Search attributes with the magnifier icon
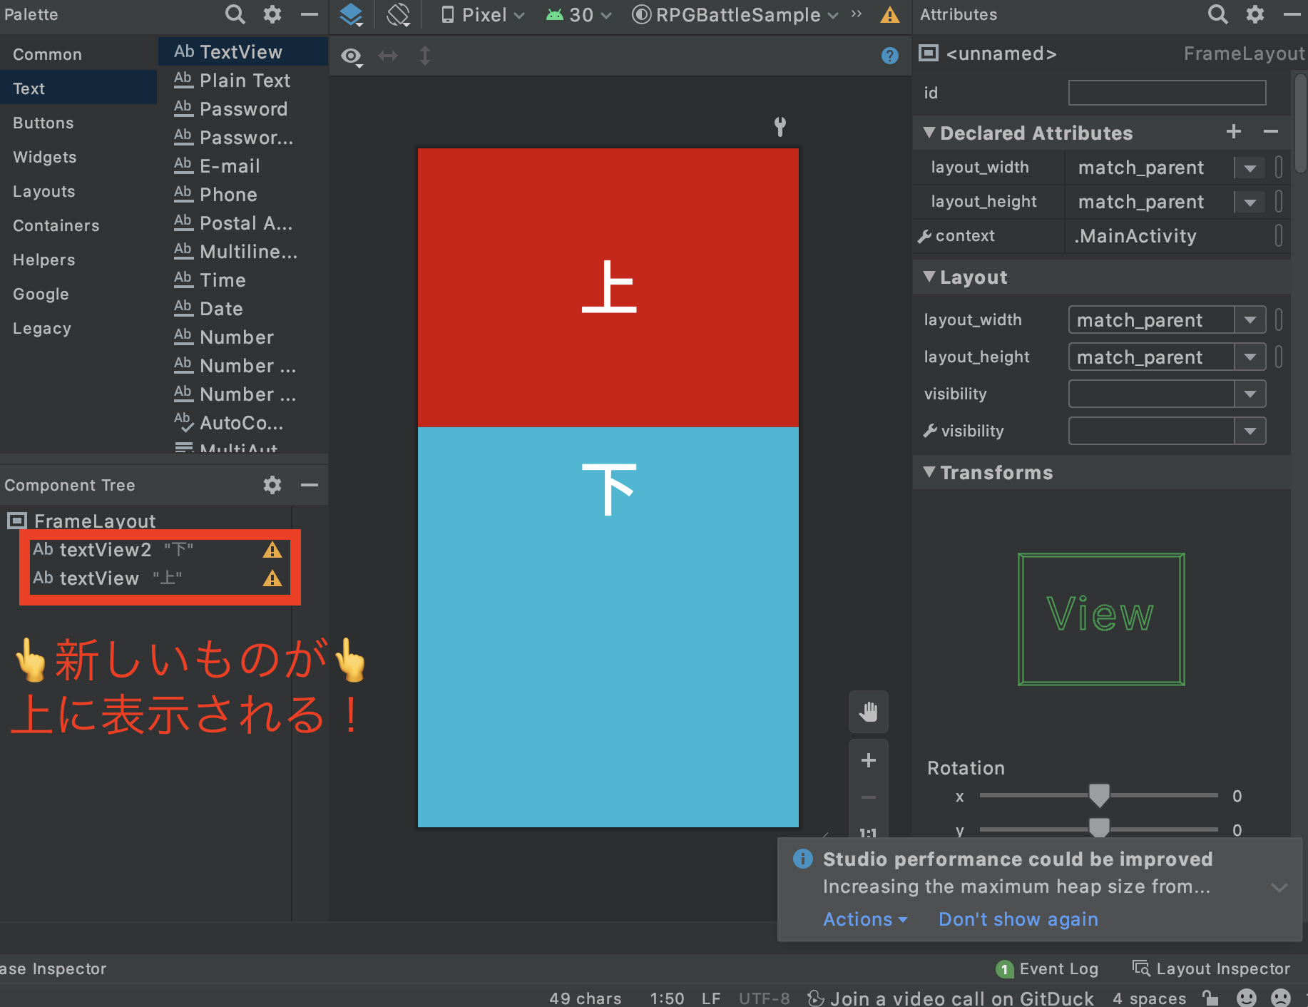 1217,14
